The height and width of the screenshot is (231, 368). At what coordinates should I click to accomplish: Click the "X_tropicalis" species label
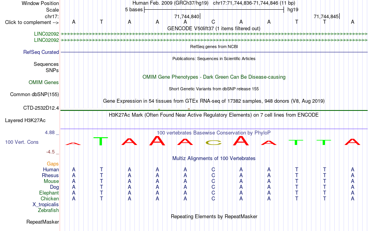coord(46,205)
